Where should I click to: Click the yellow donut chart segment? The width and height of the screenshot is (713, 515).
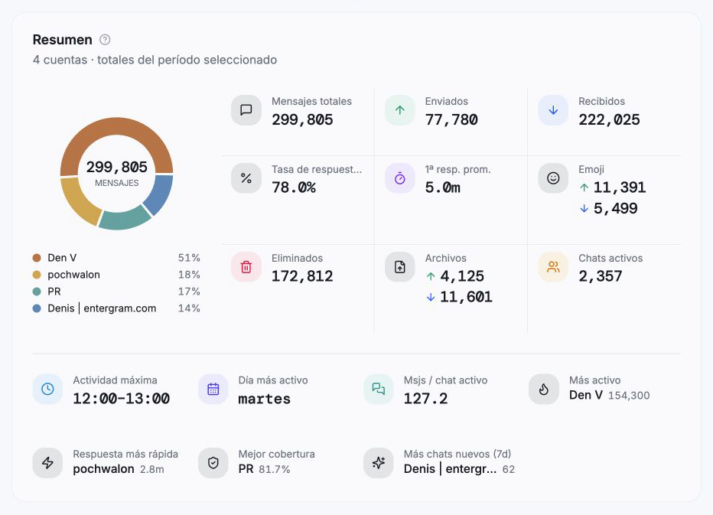tap(77, 200)
